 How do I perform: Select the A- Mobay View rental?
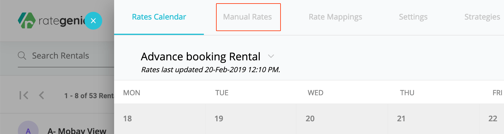point(77,130)
